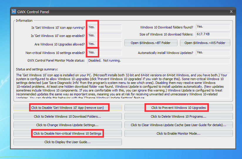
Task: Click to Enable Monitor Mode
Action: click(179, 133)
